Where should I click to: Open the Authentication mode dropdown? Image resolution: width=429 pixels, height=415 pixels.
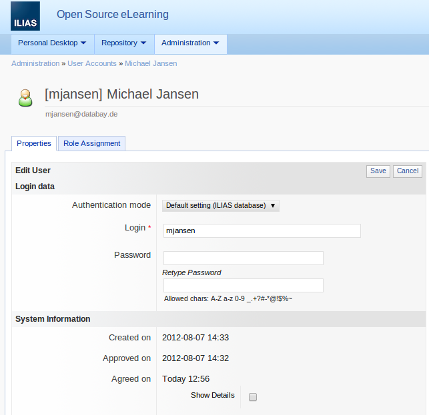coord(221,206)
